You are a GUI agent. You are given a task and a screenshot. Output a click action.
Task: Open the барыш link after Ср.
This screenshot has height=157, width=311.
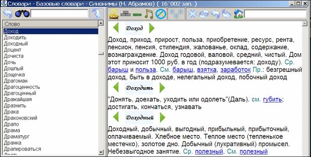point(118,70)
